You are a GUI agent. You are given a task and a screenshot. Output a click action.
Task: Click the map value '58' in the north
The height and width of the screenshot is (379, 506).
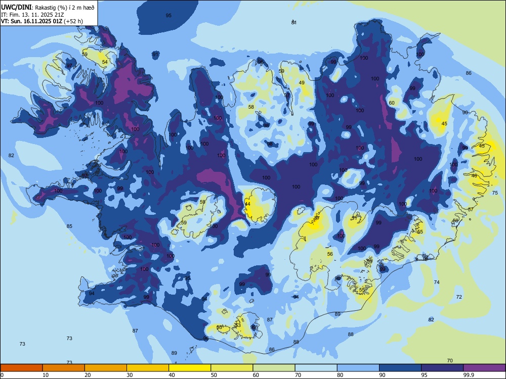point(251,107)
